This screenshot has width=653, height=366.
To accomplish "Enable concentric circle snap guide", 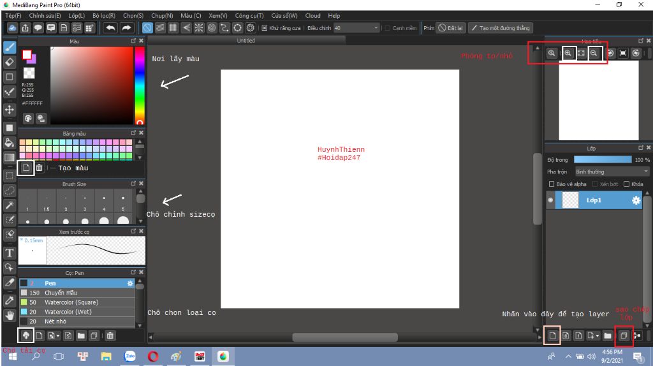I will [x=212, y=28].
